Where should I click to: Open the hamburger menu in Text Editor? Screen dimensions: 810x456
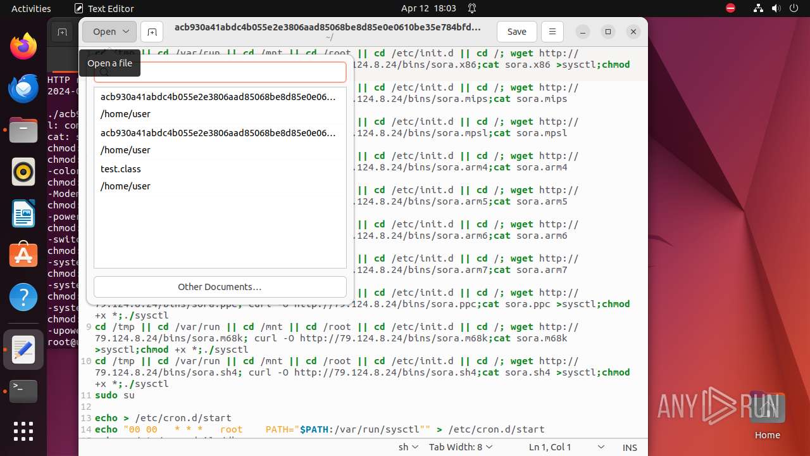tap(552, 32)
